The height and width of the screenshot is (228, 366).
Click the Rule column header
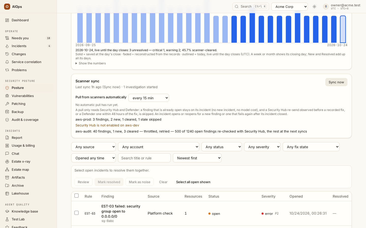pos(88,196)
